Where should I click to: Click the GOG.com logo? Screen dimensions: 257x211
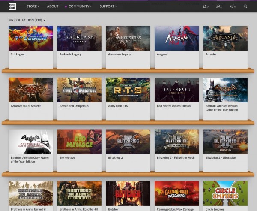tap(12, 6)
